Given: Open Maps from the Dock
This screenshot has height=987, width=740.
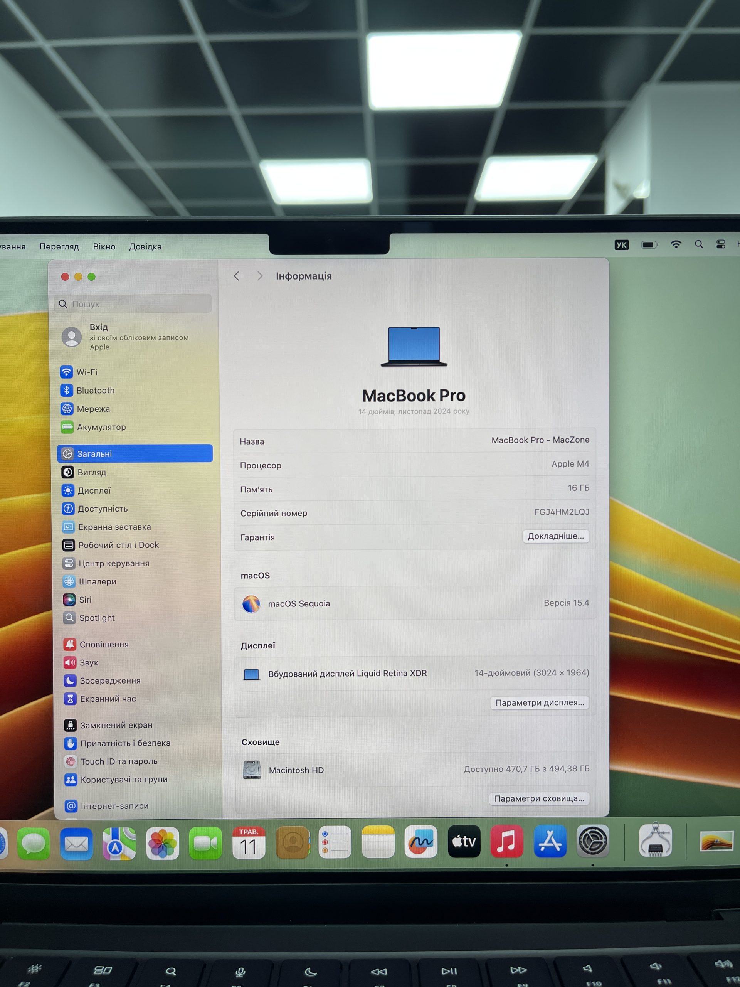Looking at the screenshot, I should pyautogui.click(x=119, y=843).
